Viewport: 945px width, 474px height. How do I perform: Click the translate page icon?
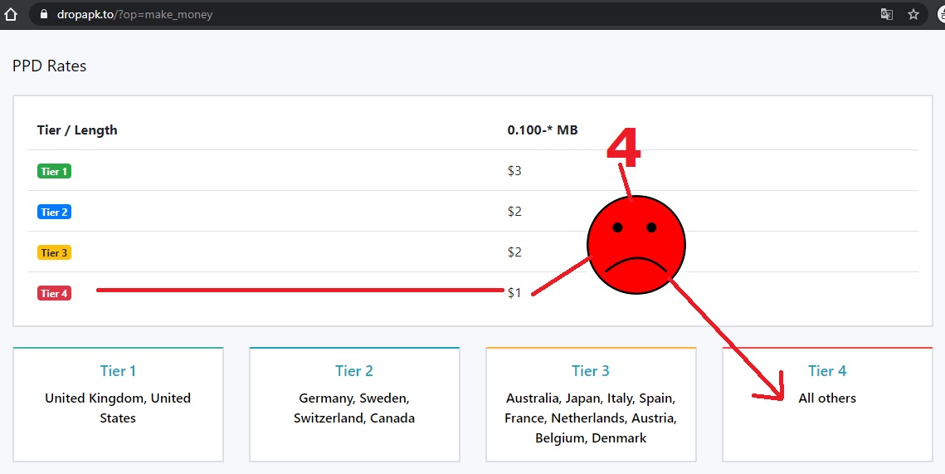[x=887, y=14]
